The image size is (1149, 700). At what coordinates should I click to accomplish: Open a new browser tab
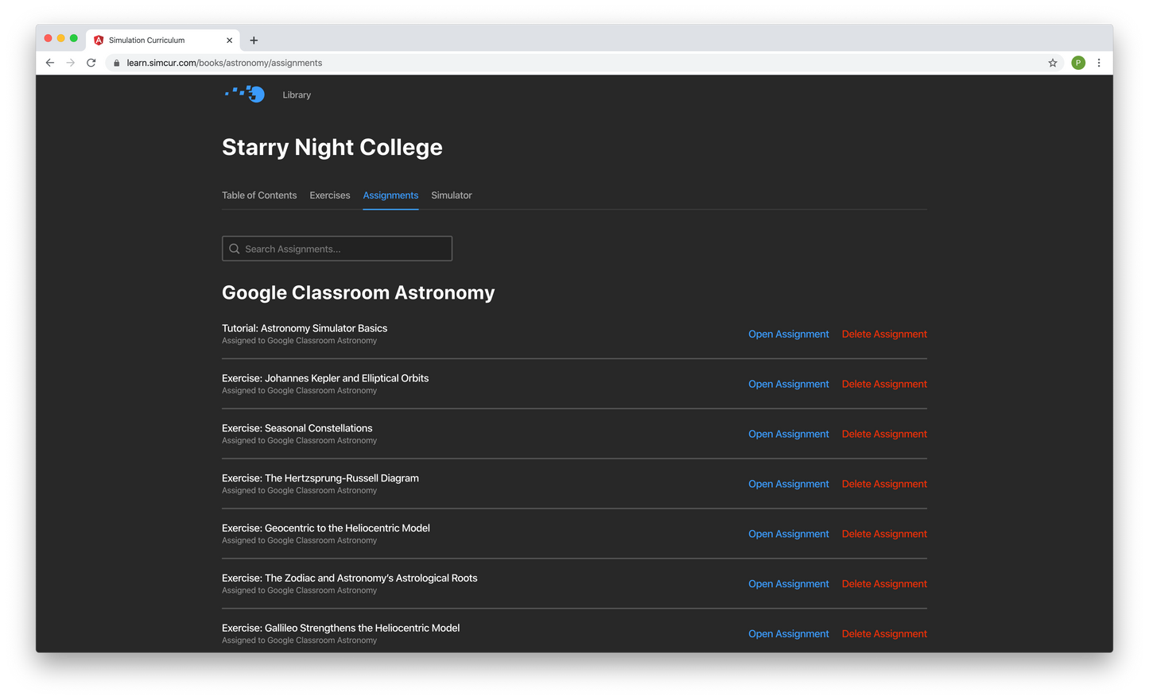coord(254,41)
